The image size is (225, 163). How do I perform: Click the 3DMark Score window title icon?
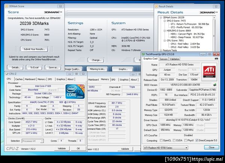(6, 6)
